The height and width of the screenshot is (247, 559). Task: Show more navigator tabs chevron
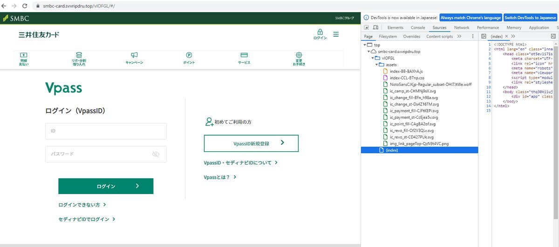coord(459,36)
